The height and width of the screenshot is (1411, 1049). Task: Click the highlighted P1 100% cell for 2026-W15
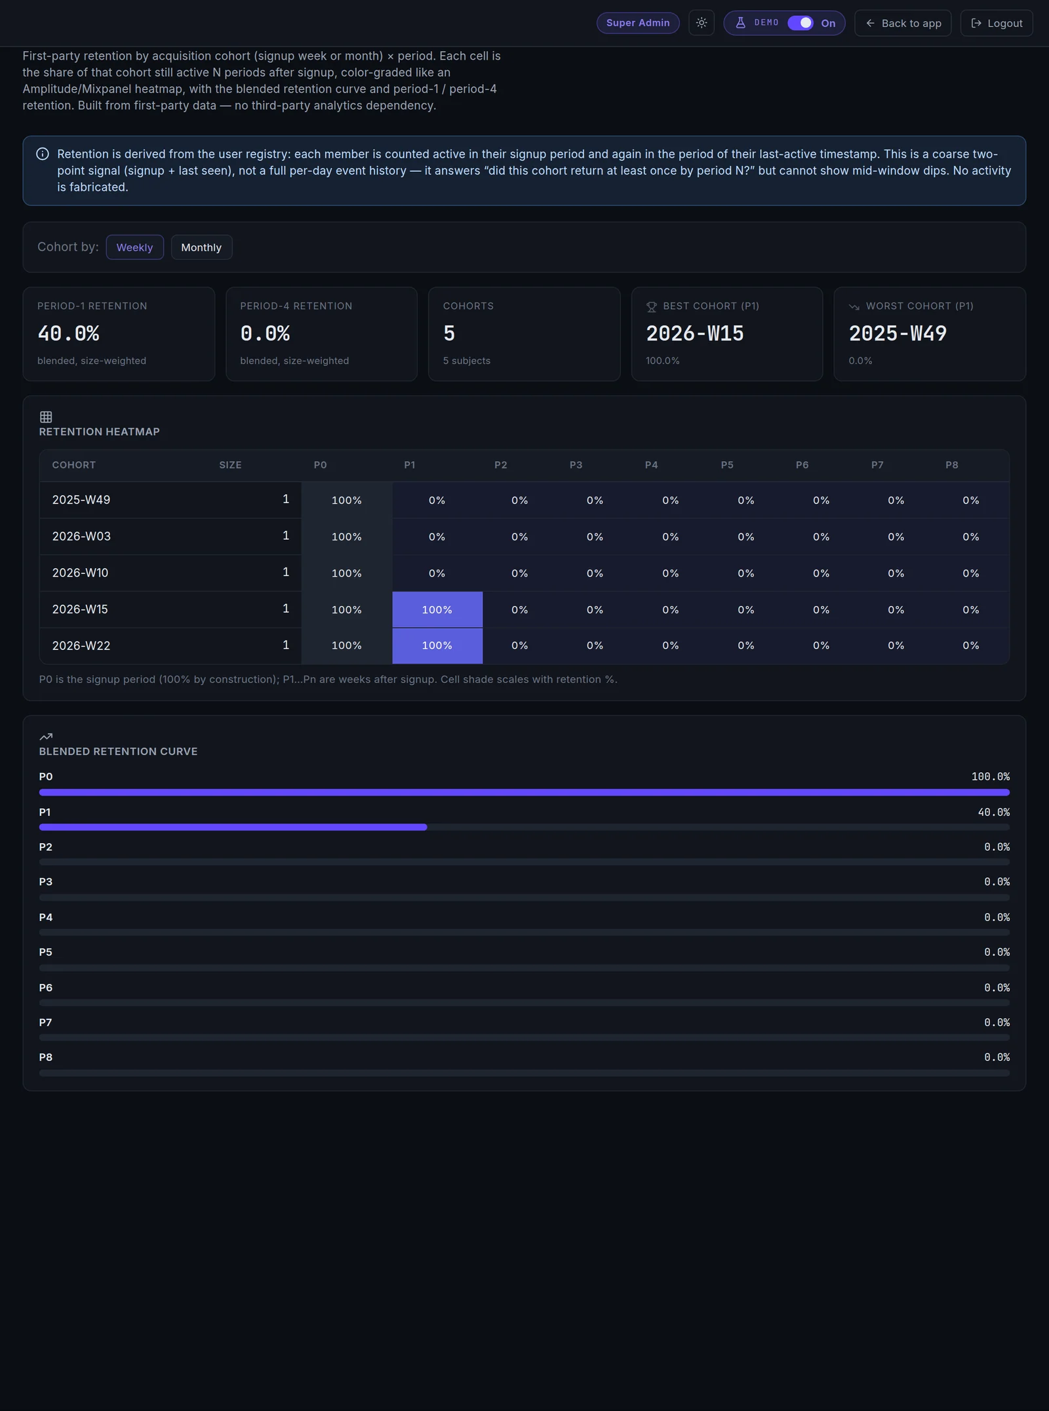point(437,609)
